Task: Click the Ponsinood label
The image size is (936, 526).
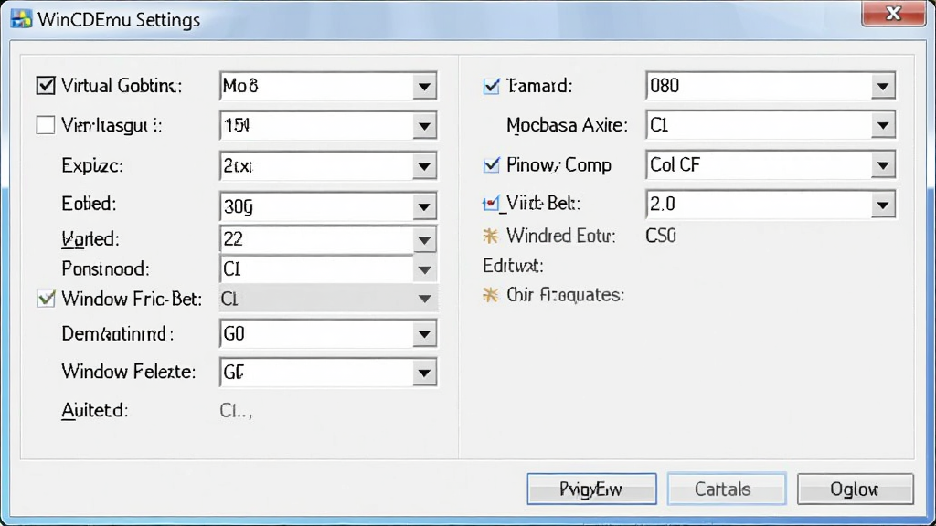Action: (x=105, y=269)
